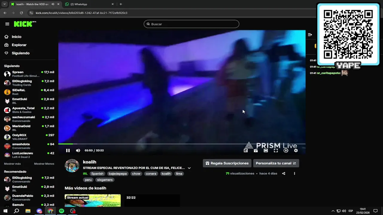Open Spreen's channel in Siguiendo list

click(x=29, y=74)
